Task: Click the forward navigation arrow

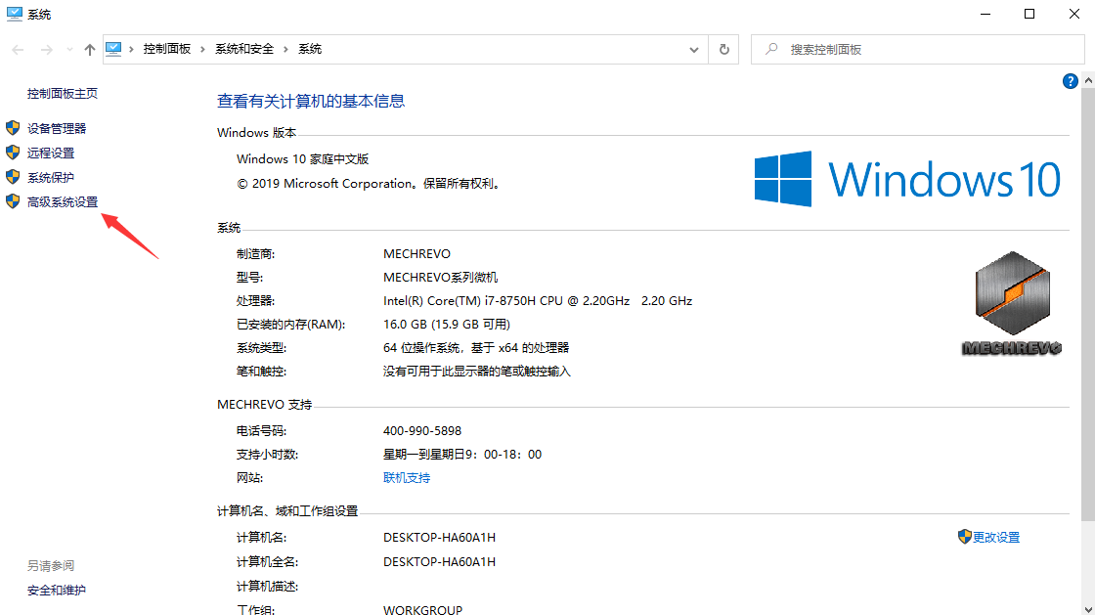Action: pos(46,50)
